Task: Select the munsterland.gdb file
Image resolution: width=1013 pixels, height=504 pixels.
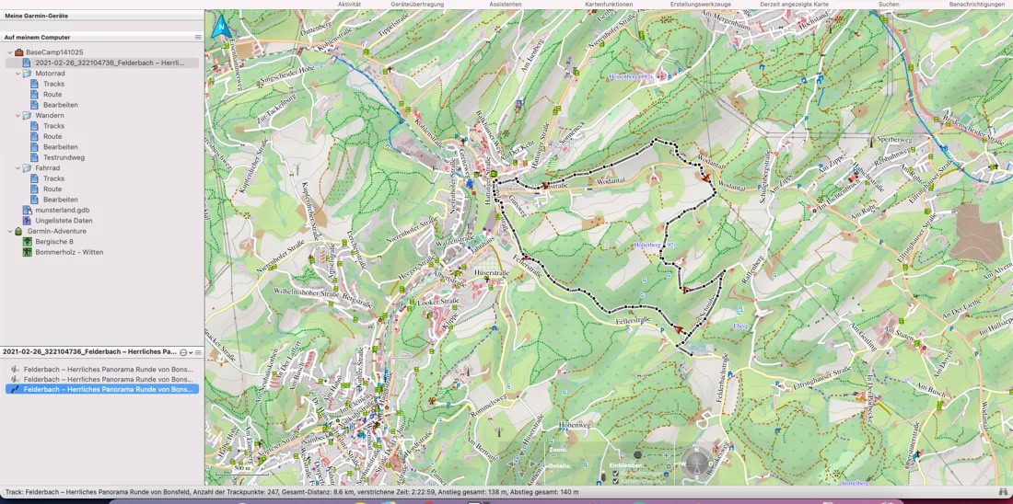Action: tap(62, 211)
